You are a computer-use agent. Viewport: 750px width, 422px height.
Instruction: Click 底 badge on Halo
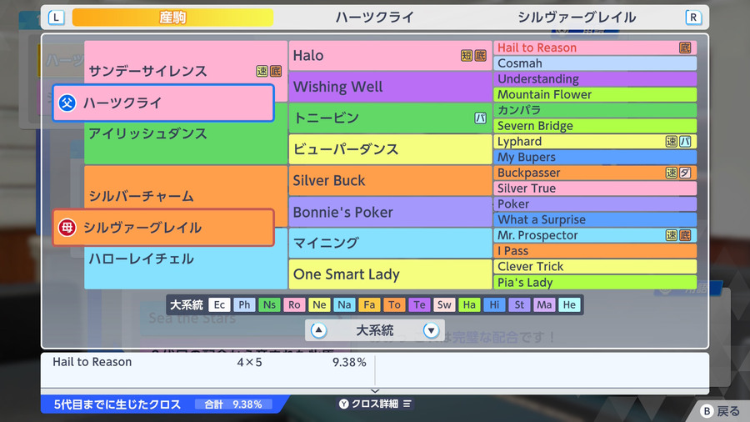pos(480,56)
